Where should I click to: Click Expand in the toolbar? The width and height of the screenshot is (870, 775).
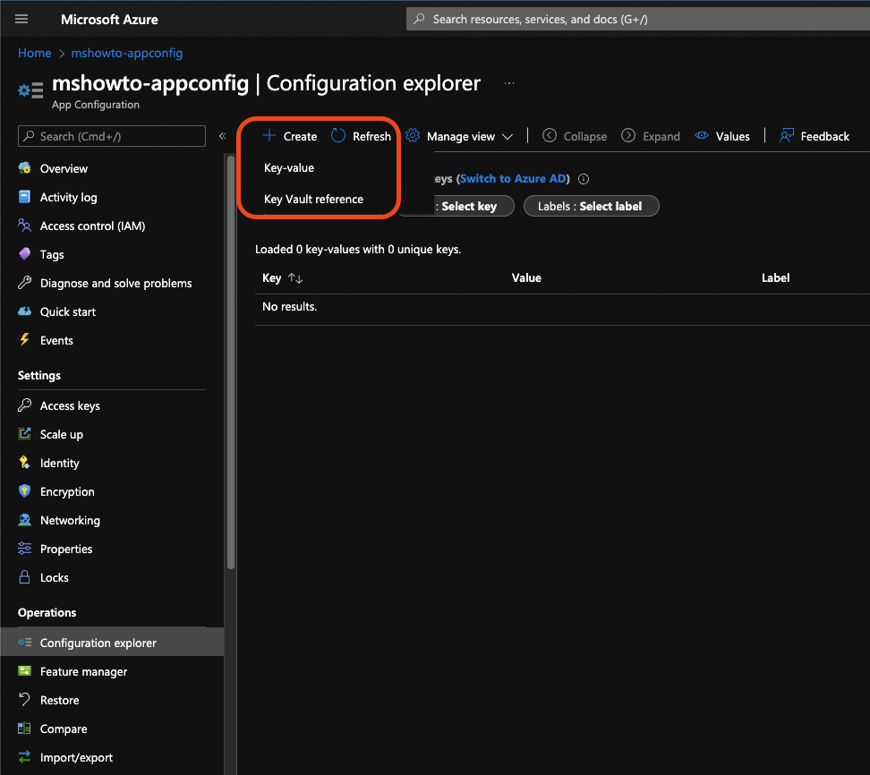point(651,136)
